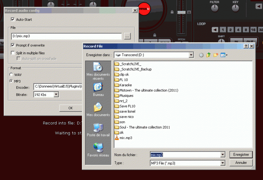Select the nrj_2 folder
This screenshot has height=180, width=263.
[x=121, y=101]
